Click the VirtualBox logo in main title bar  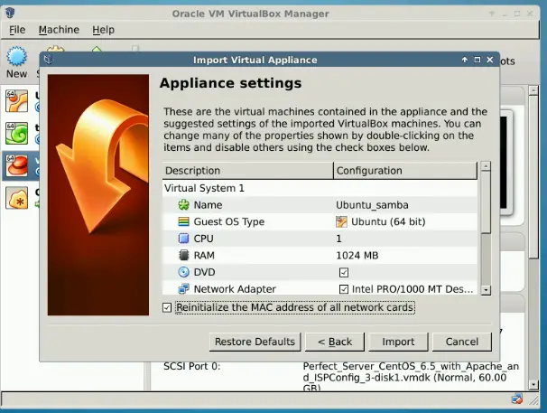[10, 13]
